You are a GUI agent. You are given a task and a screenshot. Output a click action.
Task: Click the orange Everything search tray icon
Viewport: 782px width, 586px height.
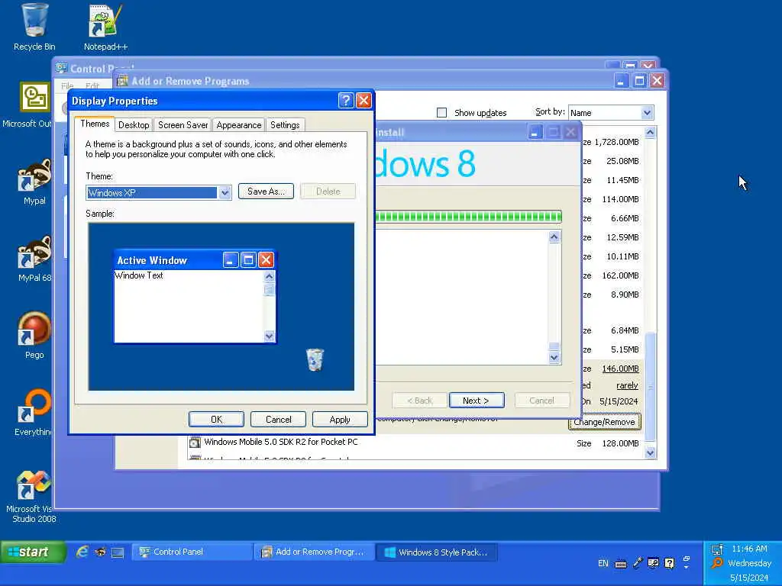[x=717, y=563]
